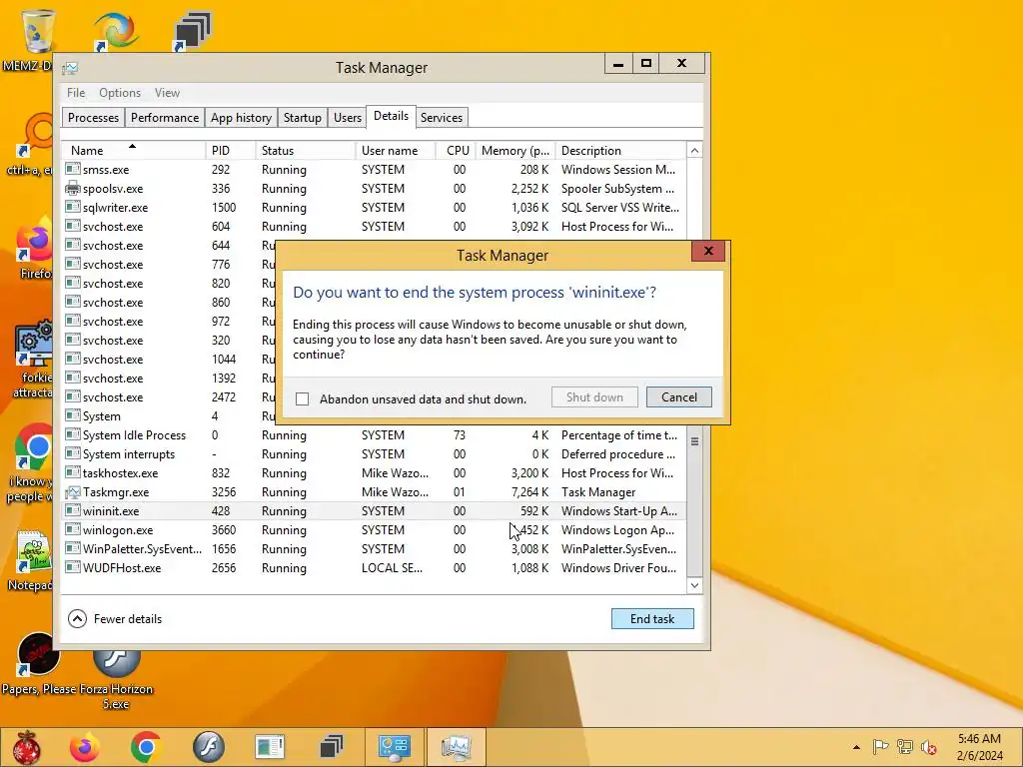The image size is (1023, 767).
Task: Click the disabled Shut down button
Action: (594, 397)
